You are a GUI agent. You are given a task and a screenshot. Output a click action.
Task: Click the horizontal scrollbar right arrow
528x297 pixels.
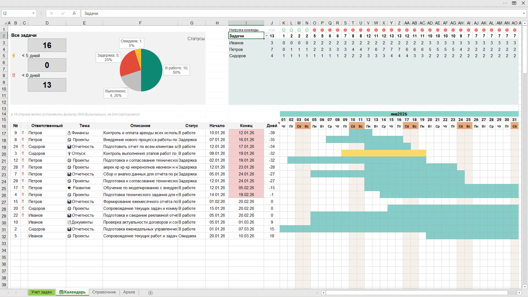point(519,293)
